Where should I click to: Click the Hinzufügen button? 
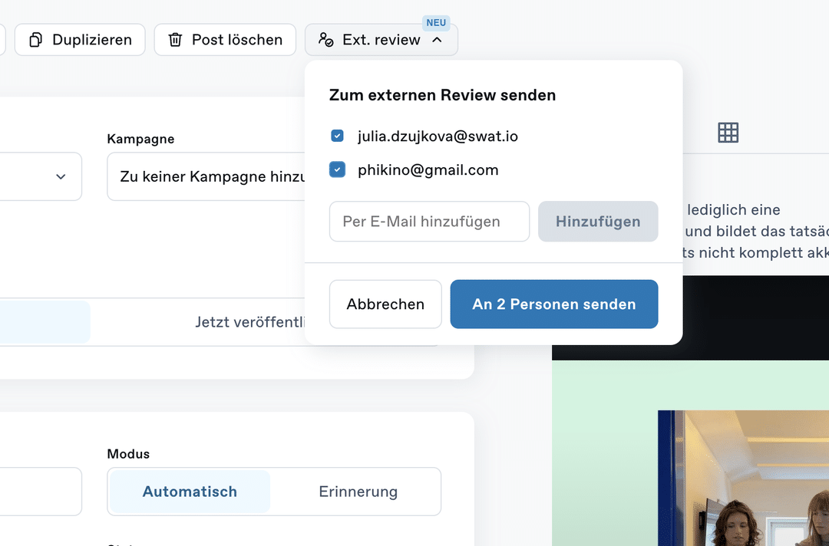pos(598,222)
